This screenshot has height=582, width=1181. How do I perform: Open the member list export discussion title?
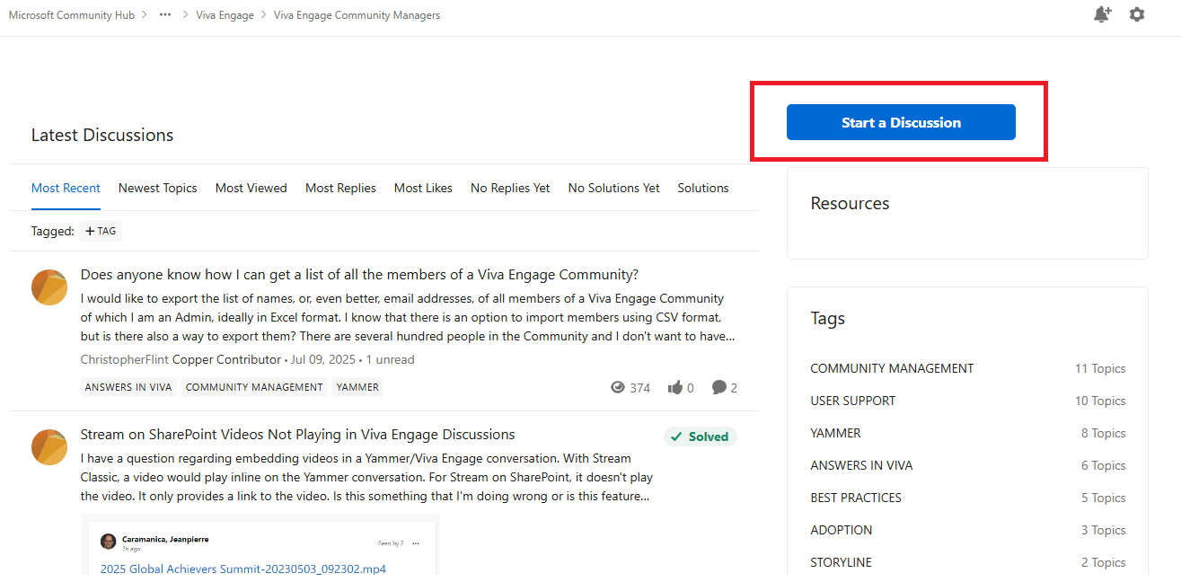point(359,275)
